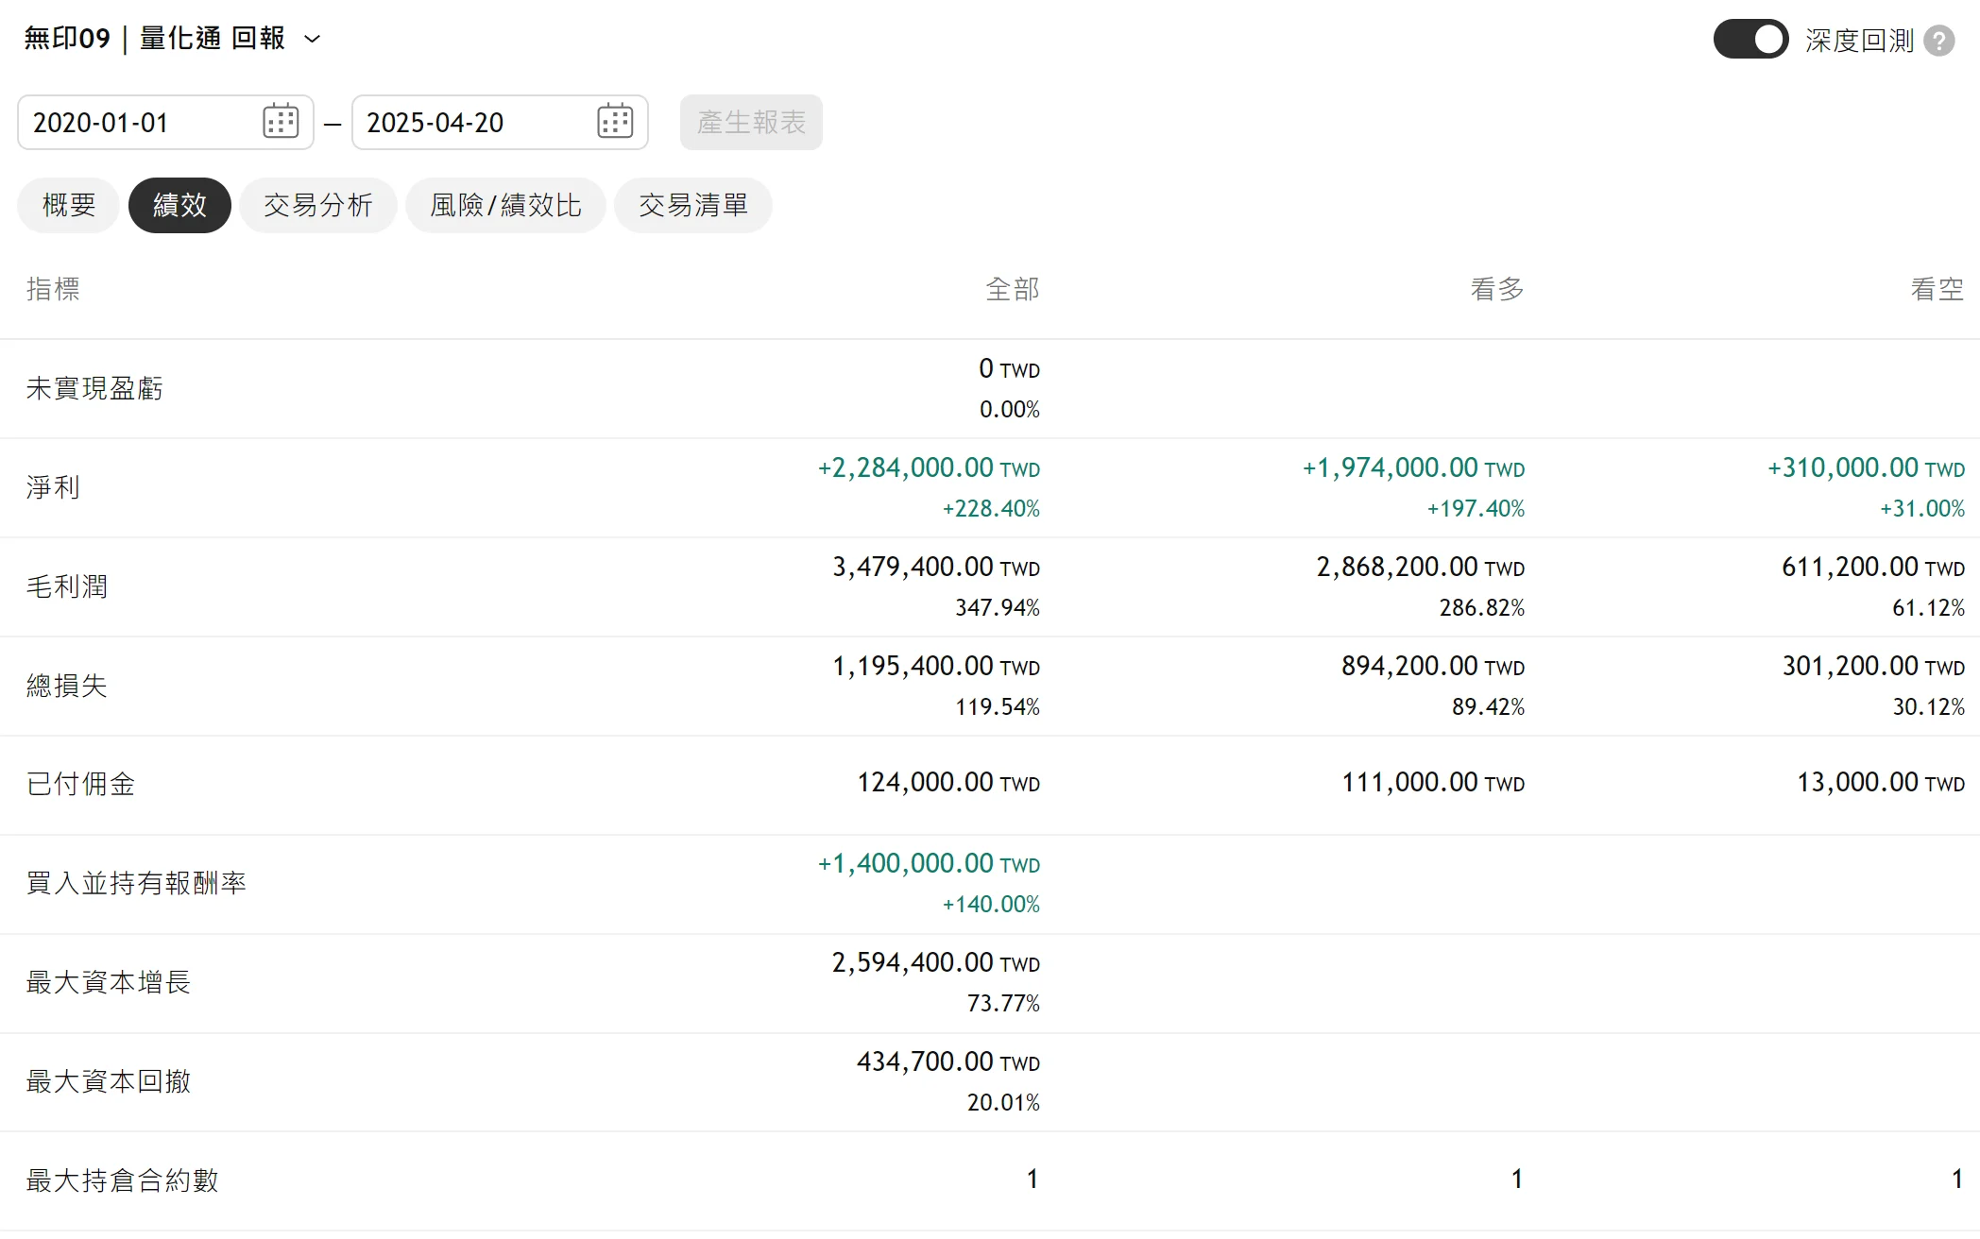This screenshot has height=1239, width=1980.
Task: Click the short total loss 301,200.00 TWD
Action: coord(1873,666)
